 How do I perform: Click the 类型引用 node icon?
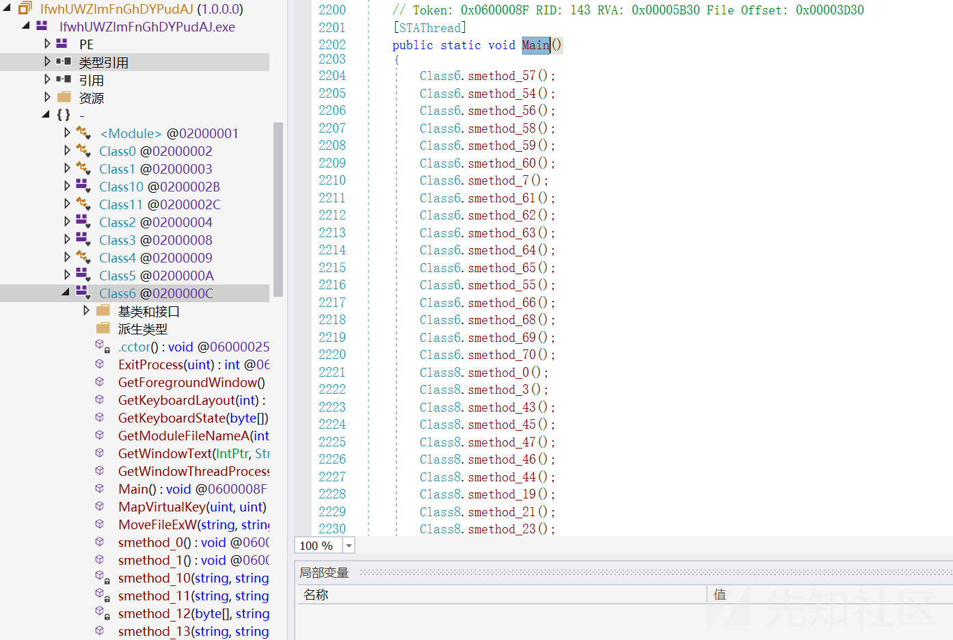pyautogui.click(x=64, y=62)
